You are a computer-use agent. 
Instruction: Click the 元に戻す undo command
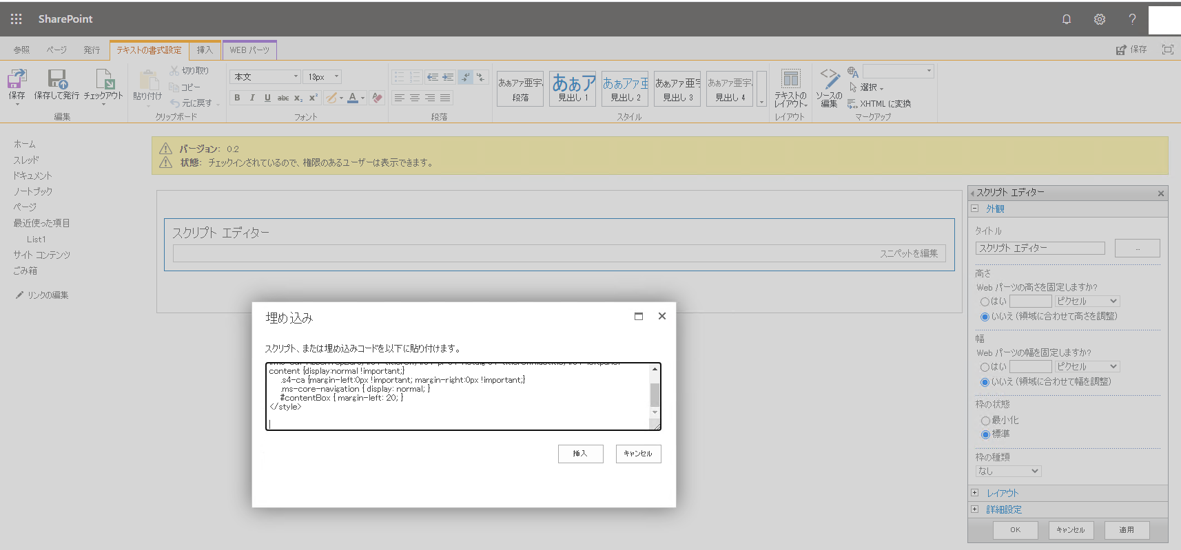[x=192, y=103]
